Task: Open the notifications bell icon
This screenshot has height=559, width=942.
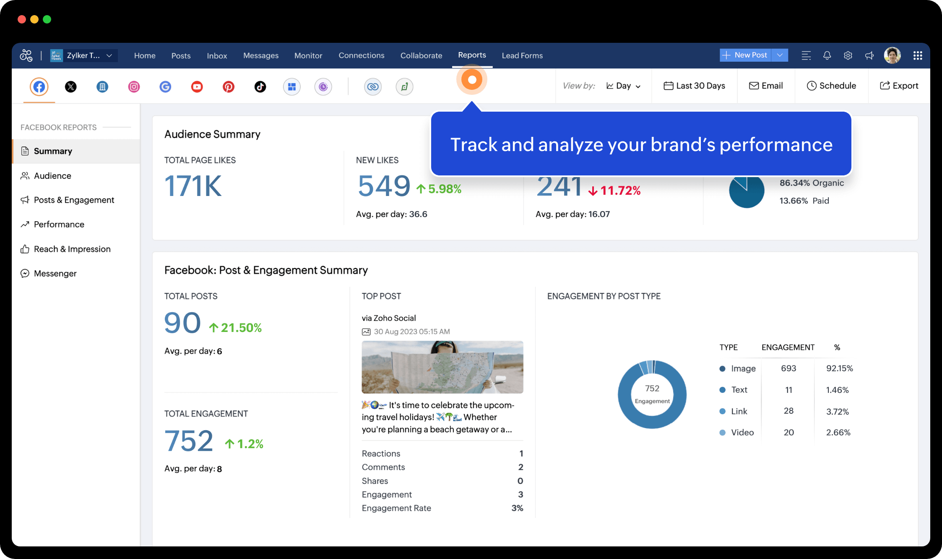Action: [827, 55]
